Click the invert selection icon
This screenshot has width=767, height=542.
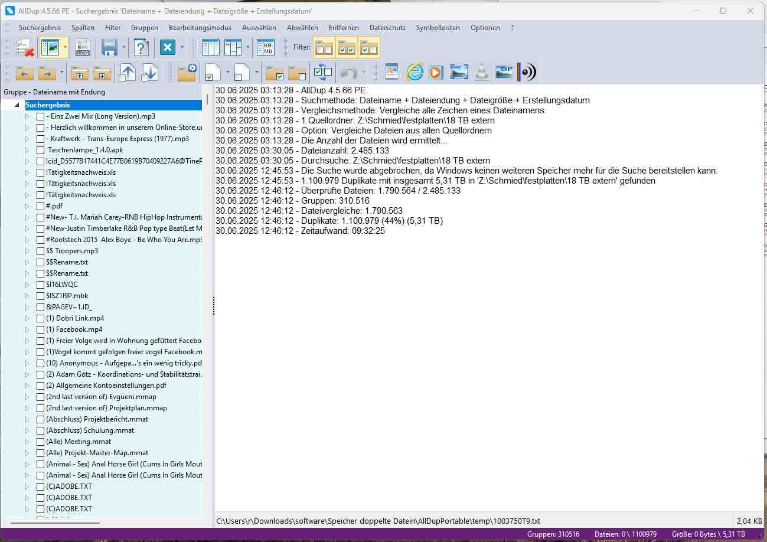pyautogui.click(x=323, y=73)
